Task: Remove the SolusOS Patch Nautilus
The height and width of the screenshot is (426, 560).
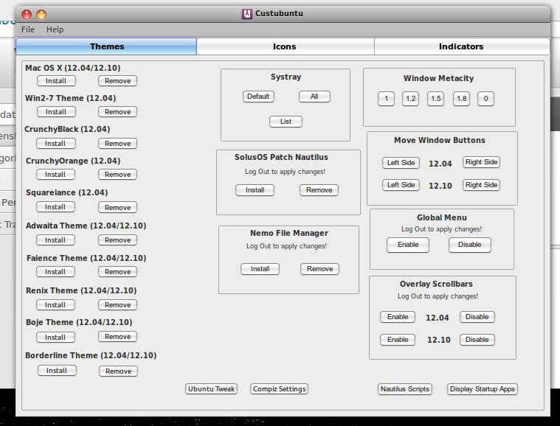Action: 319,190
